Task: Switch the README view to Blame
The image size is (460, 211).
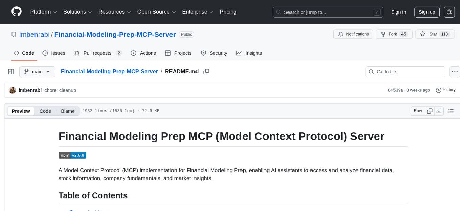Action: [68, 111]
